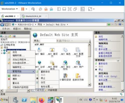Click the 开始 Start button
This screenshot has height=103, width=125.
coord(4,100)
